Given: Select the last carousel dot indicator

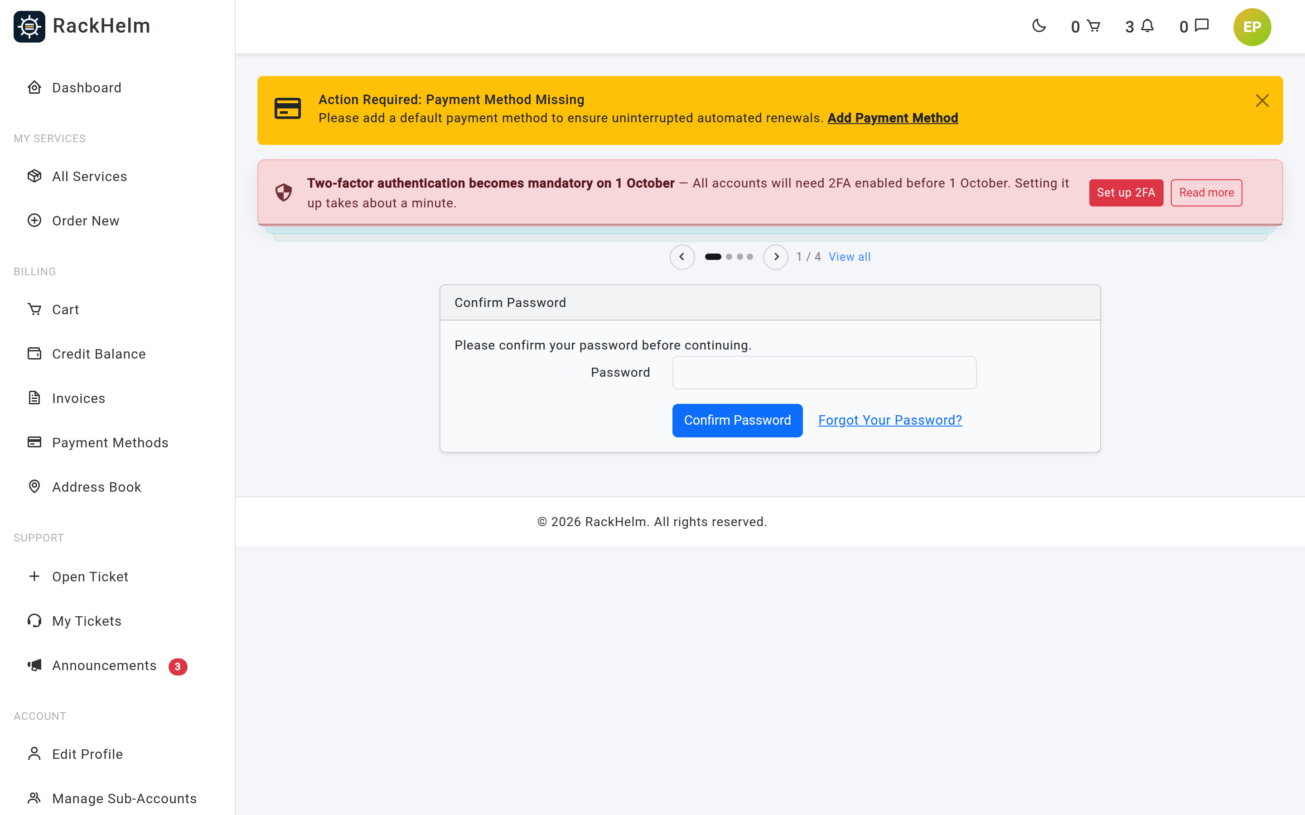Looking at the screenshot, I should [x=749, y=257].
